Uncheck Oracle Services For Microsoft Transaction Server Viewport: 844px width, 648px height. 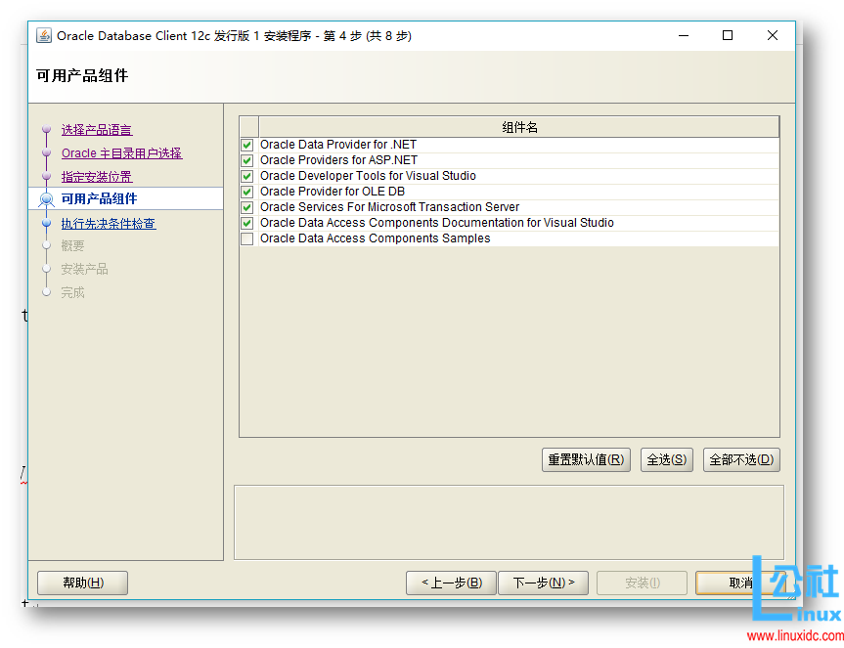[x=246, y=206]
